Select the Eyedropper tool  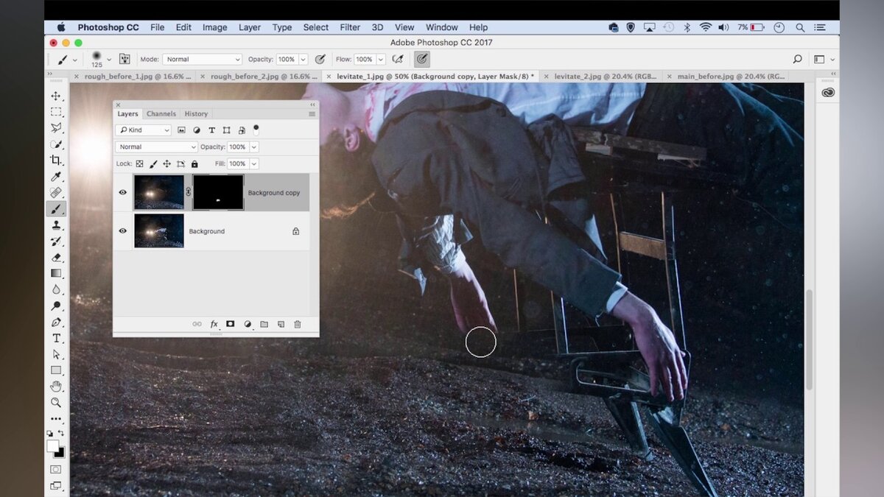coord(56,177)
